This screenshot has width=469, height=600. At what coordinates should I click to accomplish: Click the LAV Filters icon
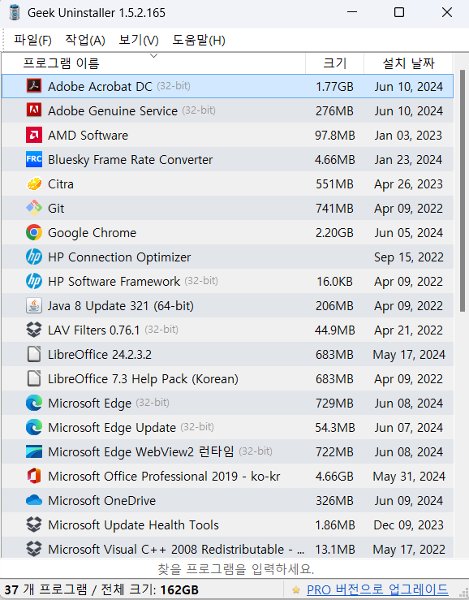pyautogui.click(x=34, y=330)
